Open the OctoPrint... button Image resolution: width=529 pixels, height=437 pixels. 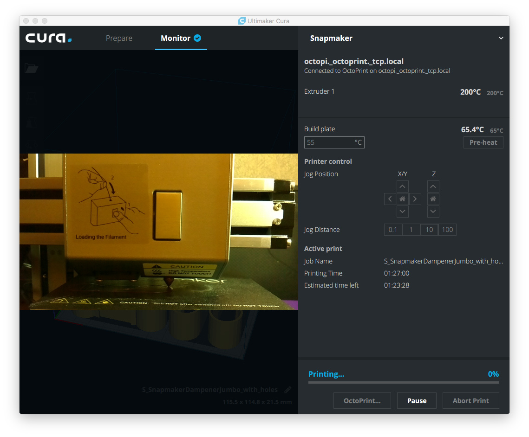362,401
